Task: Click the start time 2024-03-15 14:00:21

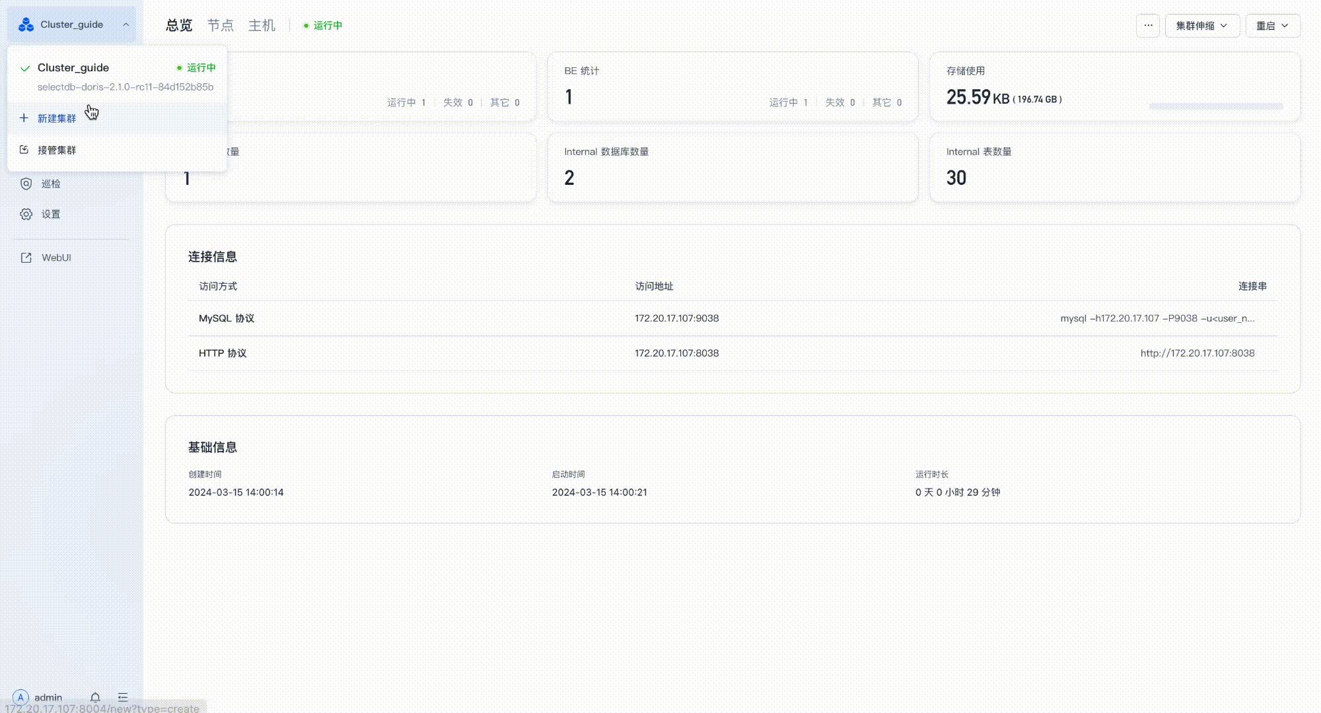Action: [x=600, y=492]
